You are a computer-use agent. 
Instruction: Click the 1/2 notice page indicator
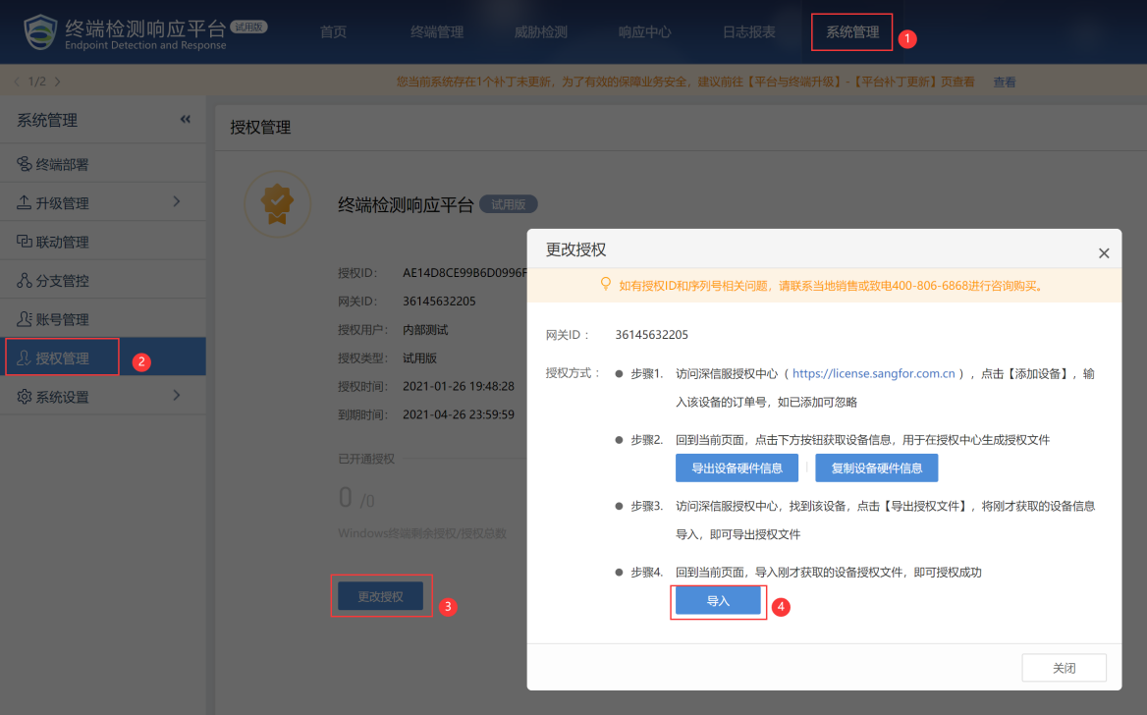point(36,82)
